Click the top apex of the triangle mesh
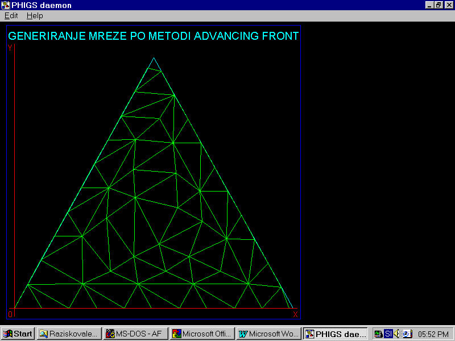This screenshot has height=341, width=455. pyautogui.click(x=154, y=58)
